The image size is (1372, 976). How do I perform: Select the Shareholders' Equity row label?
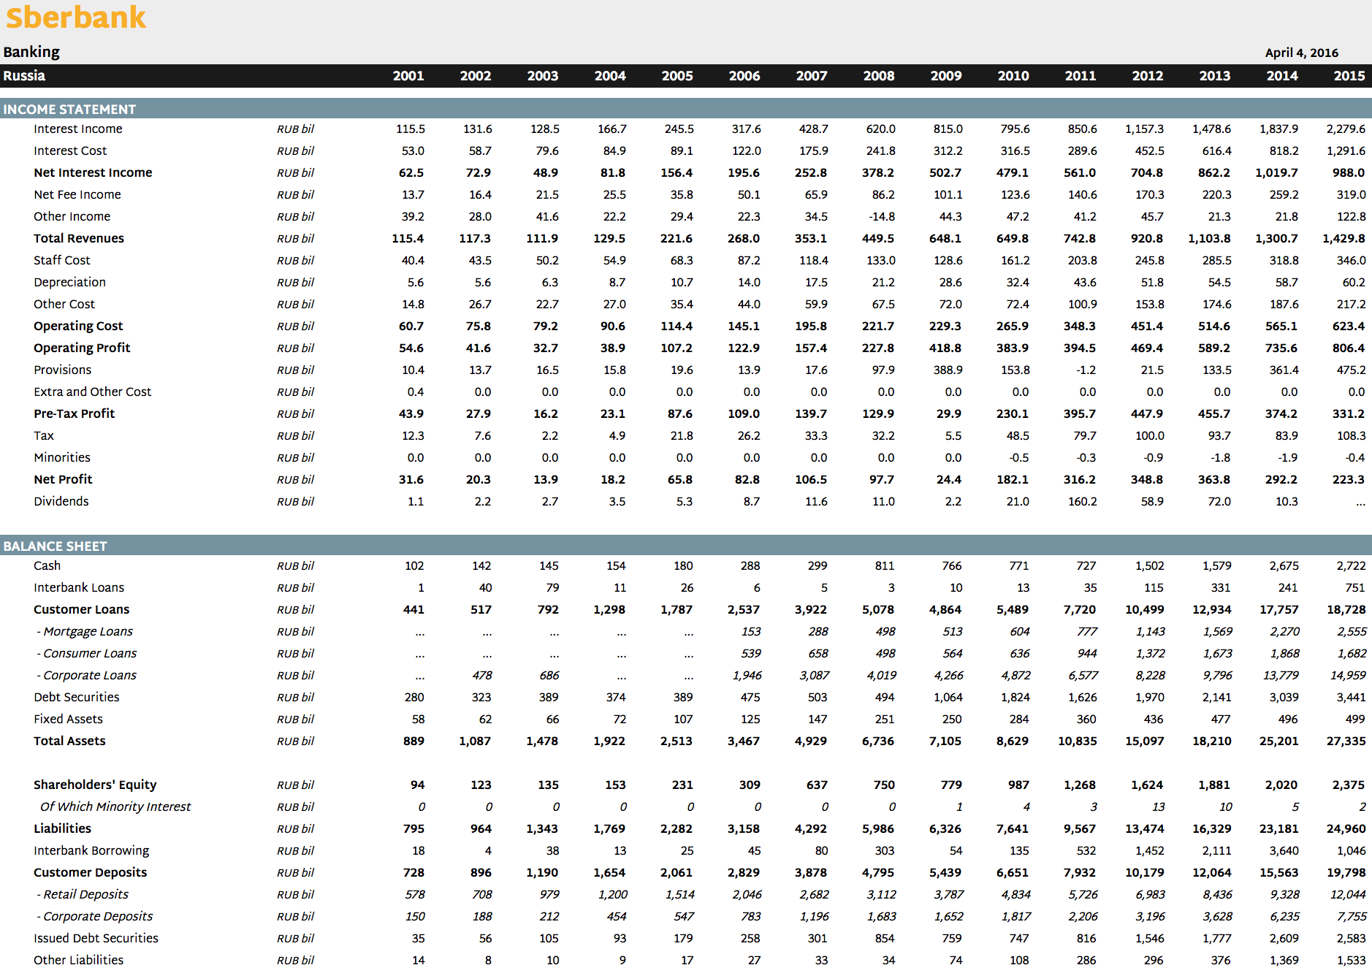95,785
